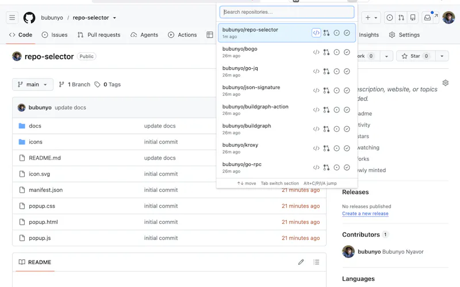Open pull requests icon for bubunyo/bogo
Image resolution: width=460 pixels, height=287 pixels.
point(326,52)
